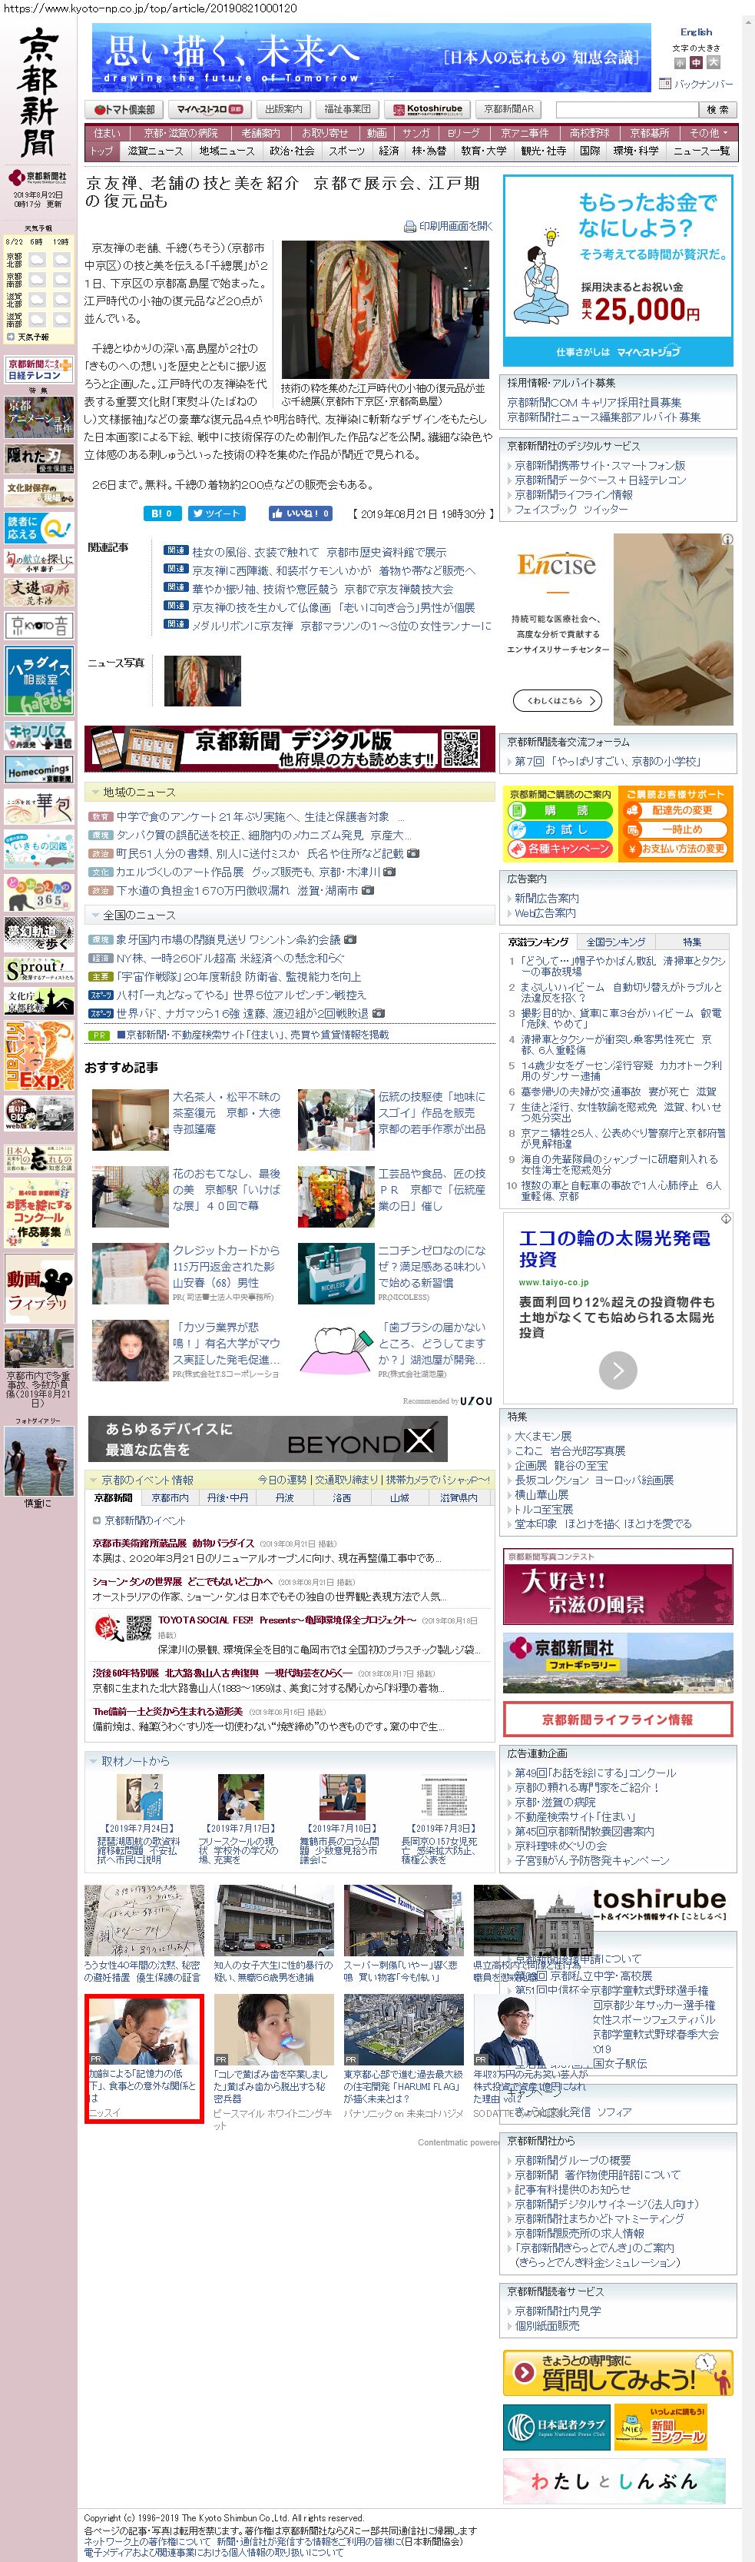The height and width of the screenshot is (2562, 755).
Task: Click the 一時止め icon button
Action: pos(676,829)
